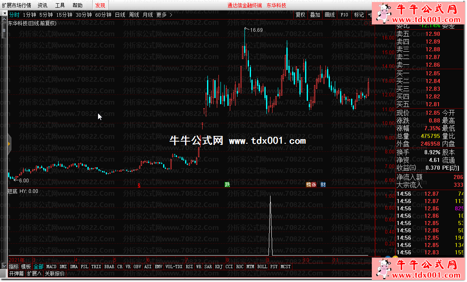Screen dimensions: 467x282
Task: Select the BOLL indicator
Action: coord(262,267)
